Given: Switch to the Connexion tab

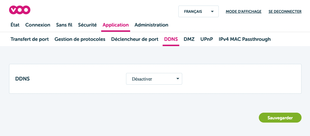Looking at the screenshot, I should click(38, 25).
